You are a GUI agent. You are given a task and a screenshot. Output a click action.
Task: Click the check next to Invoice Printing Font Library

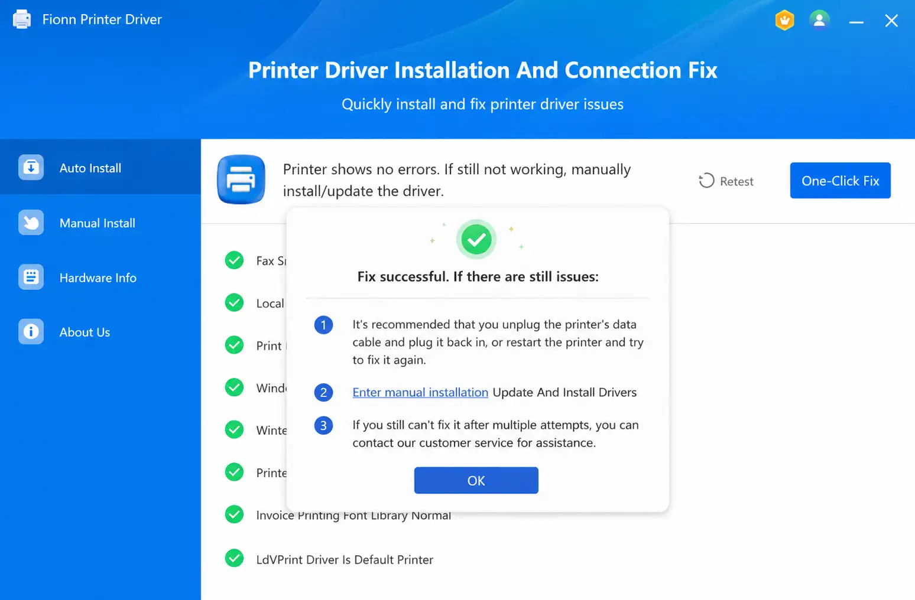pyautogui.click(x=235, y=515)
